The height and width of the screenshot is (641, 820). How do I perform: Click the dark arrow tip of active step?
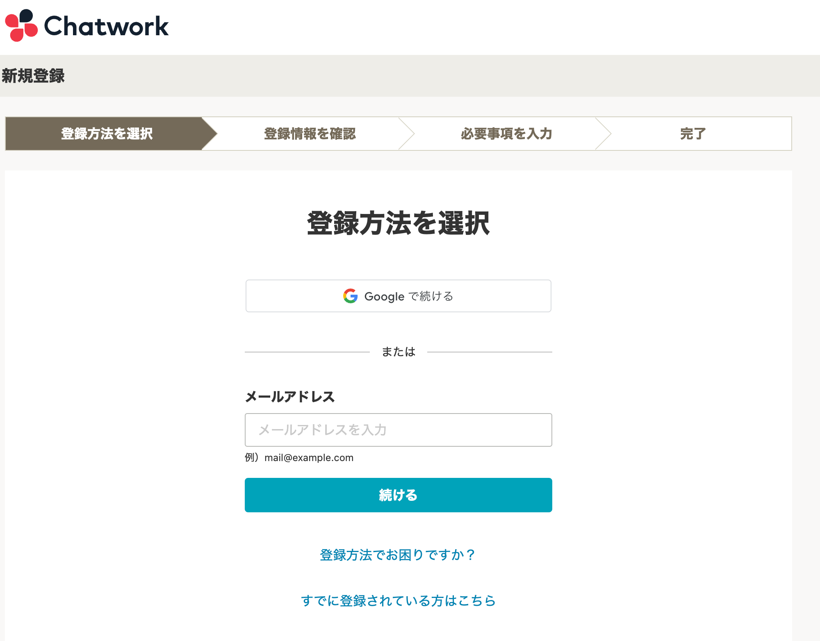tap(209, 134)
